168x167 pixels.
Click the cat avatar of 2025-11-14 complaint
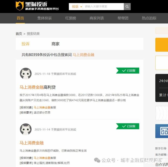click(x=26, y=129)
